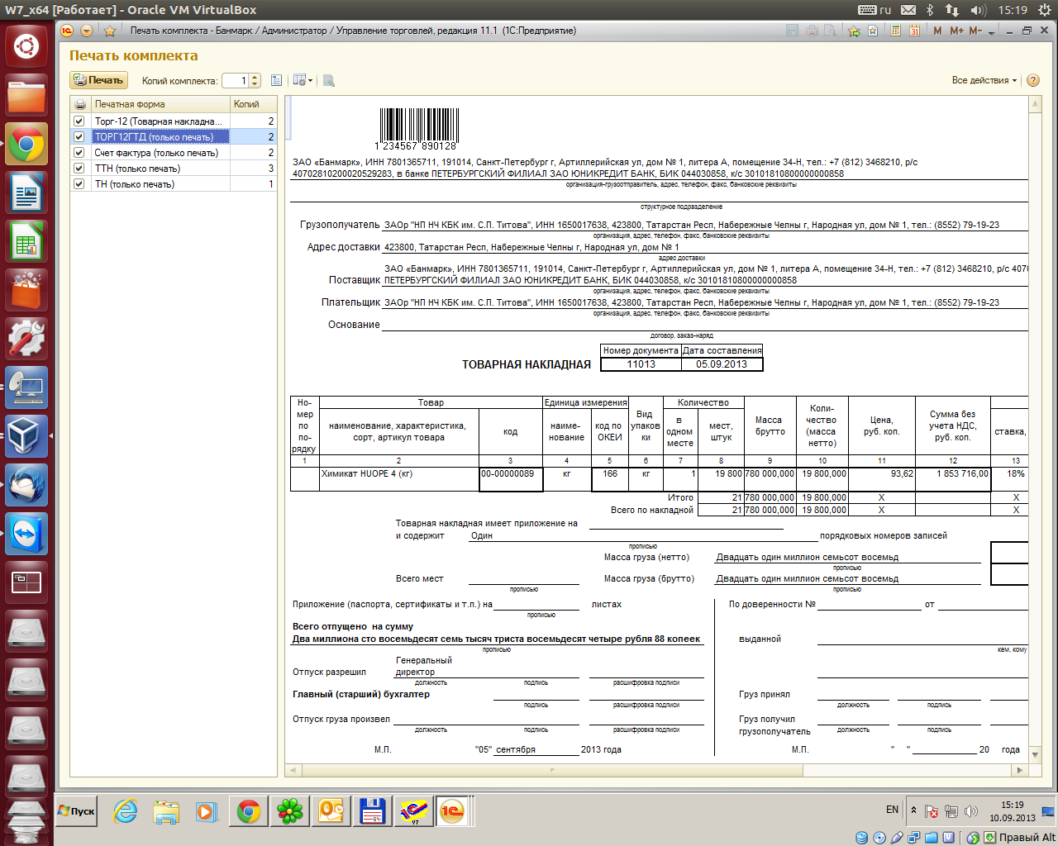Image resolution: width=1058 pixels, height=846 pixels.
Task: Click the 1C main menu icon in title bar
Action: (67, 31)
